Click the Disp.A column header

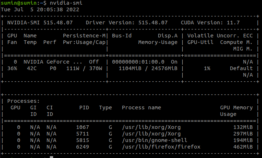coord(168,36)
